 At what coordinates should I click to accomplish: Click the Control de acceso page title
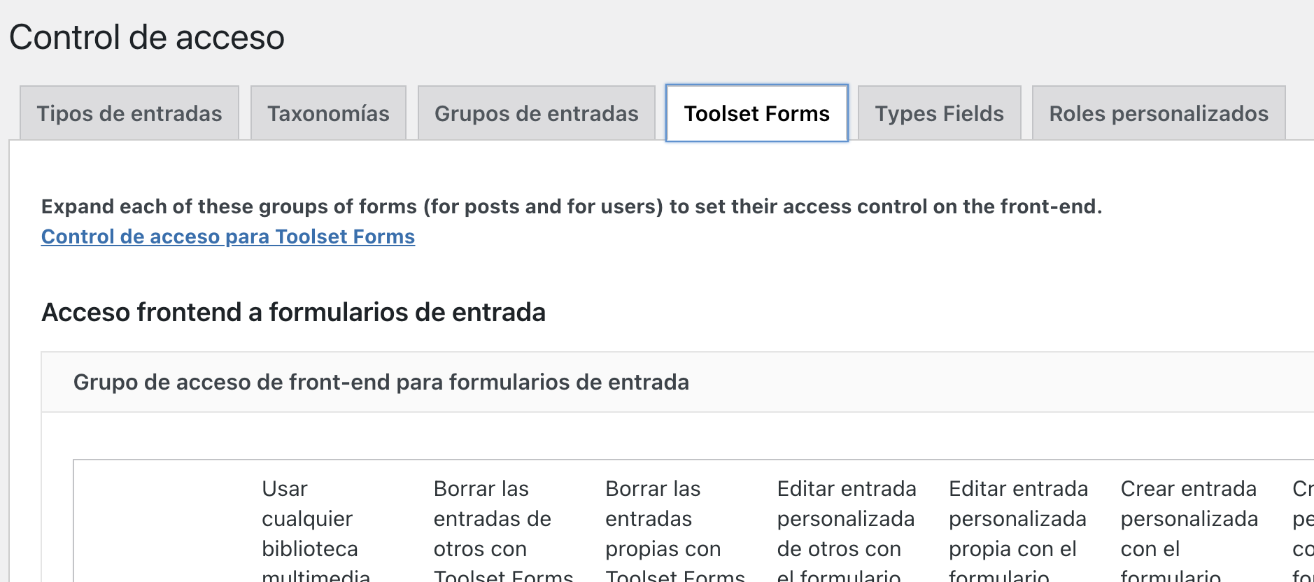click(x=147, y=37)
